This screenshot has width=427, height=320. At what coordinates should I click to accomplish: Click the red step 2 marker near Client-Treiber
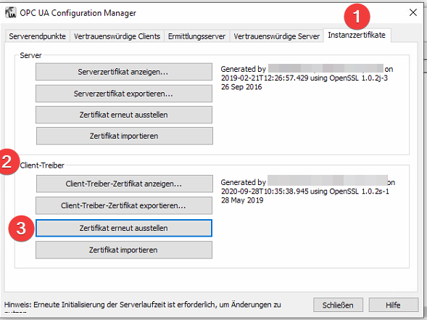click(7, 162)
